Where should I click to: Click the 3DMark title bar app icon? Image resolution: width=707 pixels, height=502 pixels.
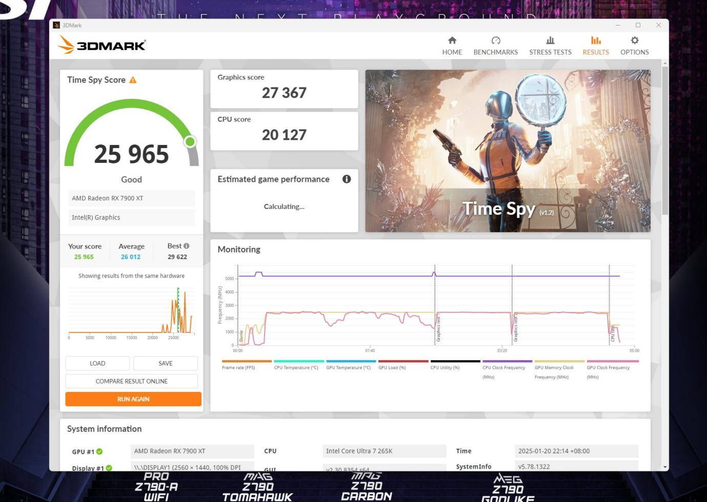coord(56,25)
